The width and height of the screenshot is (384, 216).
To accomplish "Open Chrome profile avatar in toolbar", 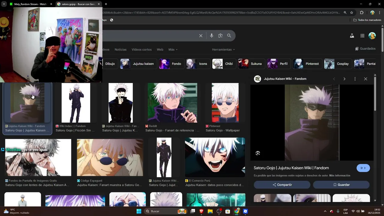I will click(372, 13).
